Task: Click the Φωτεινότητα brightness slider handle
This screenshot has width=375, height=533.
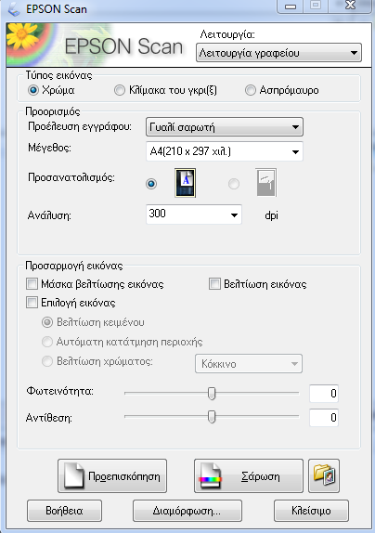Action: (x=212, y=394)
